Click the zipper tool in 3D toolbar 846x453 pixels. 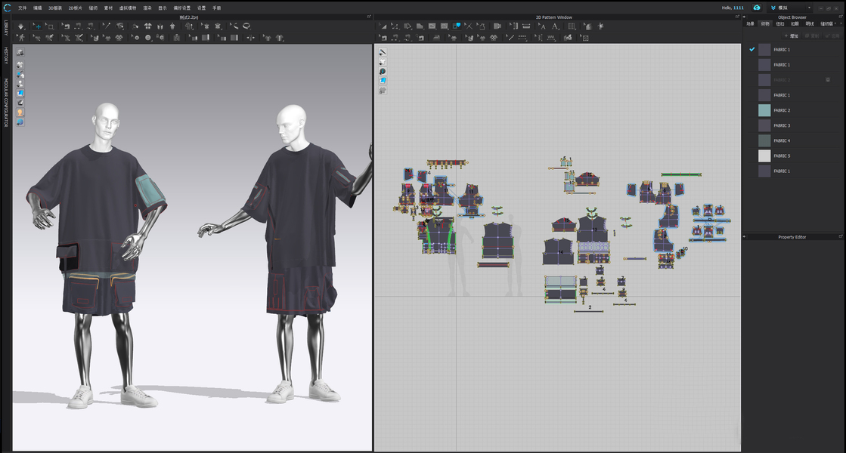[177, 38]
